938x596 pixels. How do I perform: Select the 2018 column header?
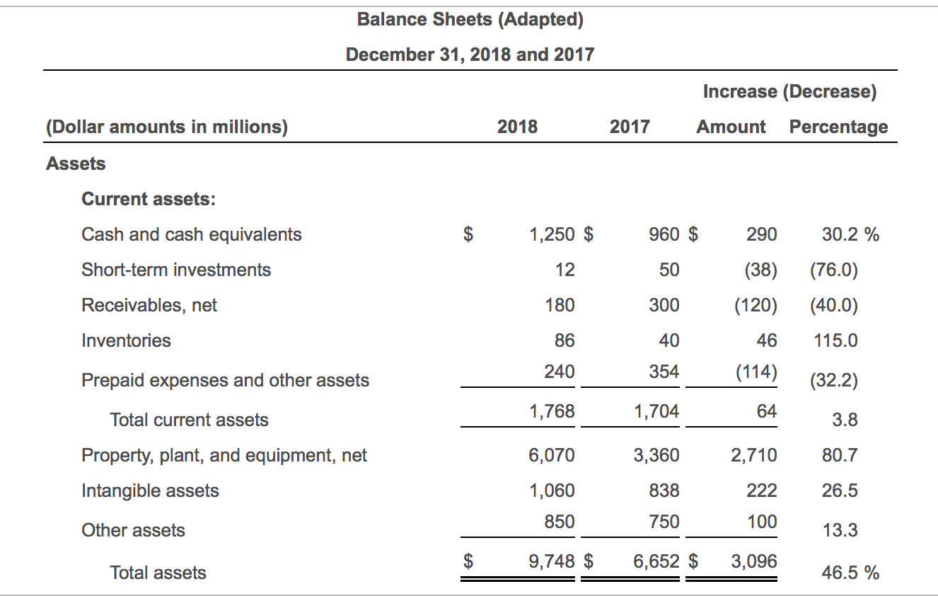point(516,127)
